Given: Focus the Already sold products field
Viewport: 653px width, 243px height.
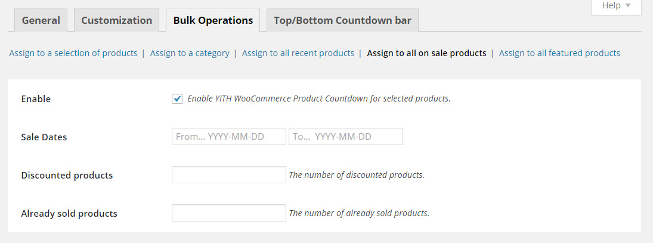Looking at the screenshot, I should point(229,213).
